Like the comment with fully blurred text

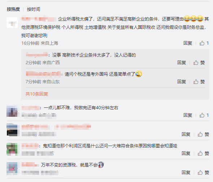tap(203, 134)
